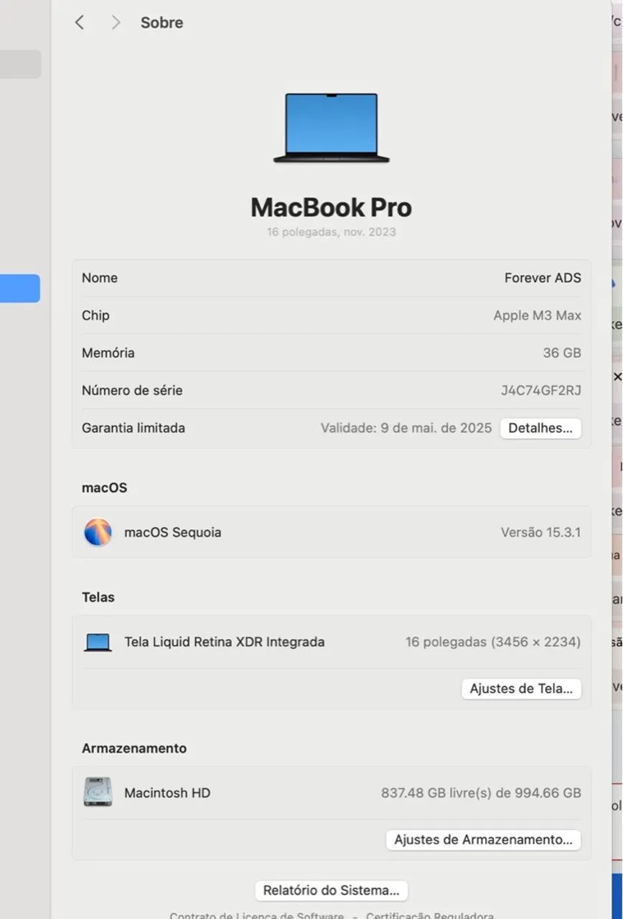The height and width of the screenshot is (919, 623).
Task: Open Ajustes de Armazenamento settings
Action: click(x=483, y=839)
